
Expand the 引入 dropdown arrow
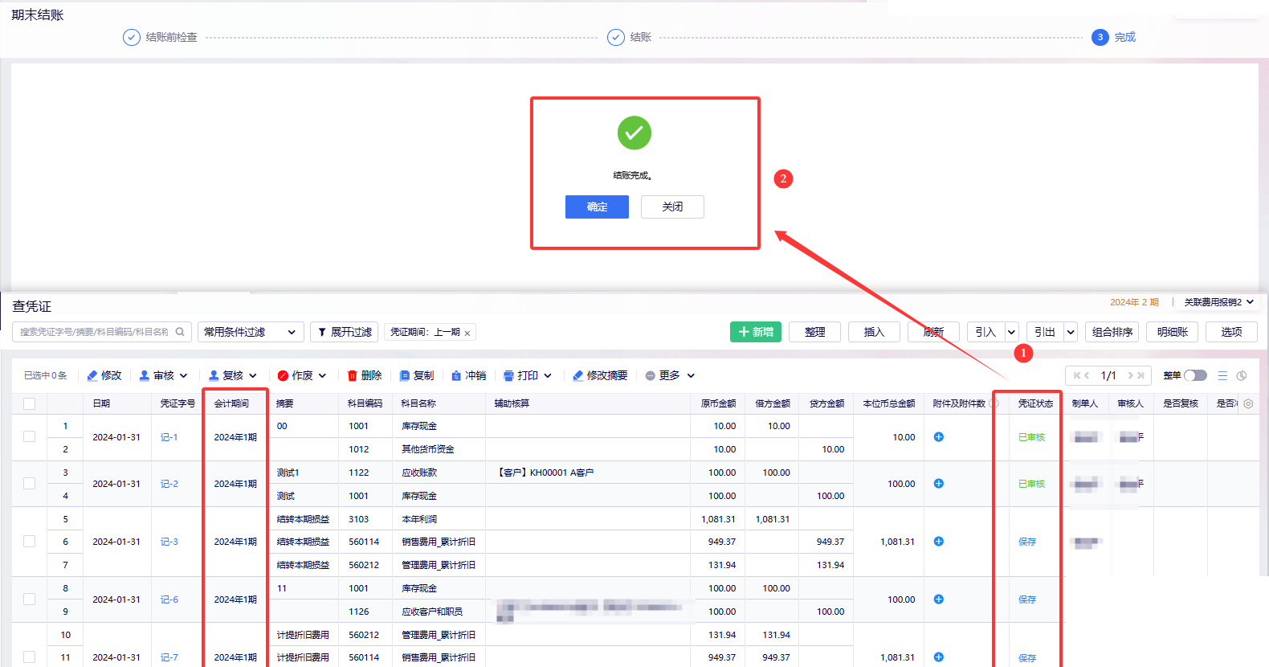point(1011,332)
